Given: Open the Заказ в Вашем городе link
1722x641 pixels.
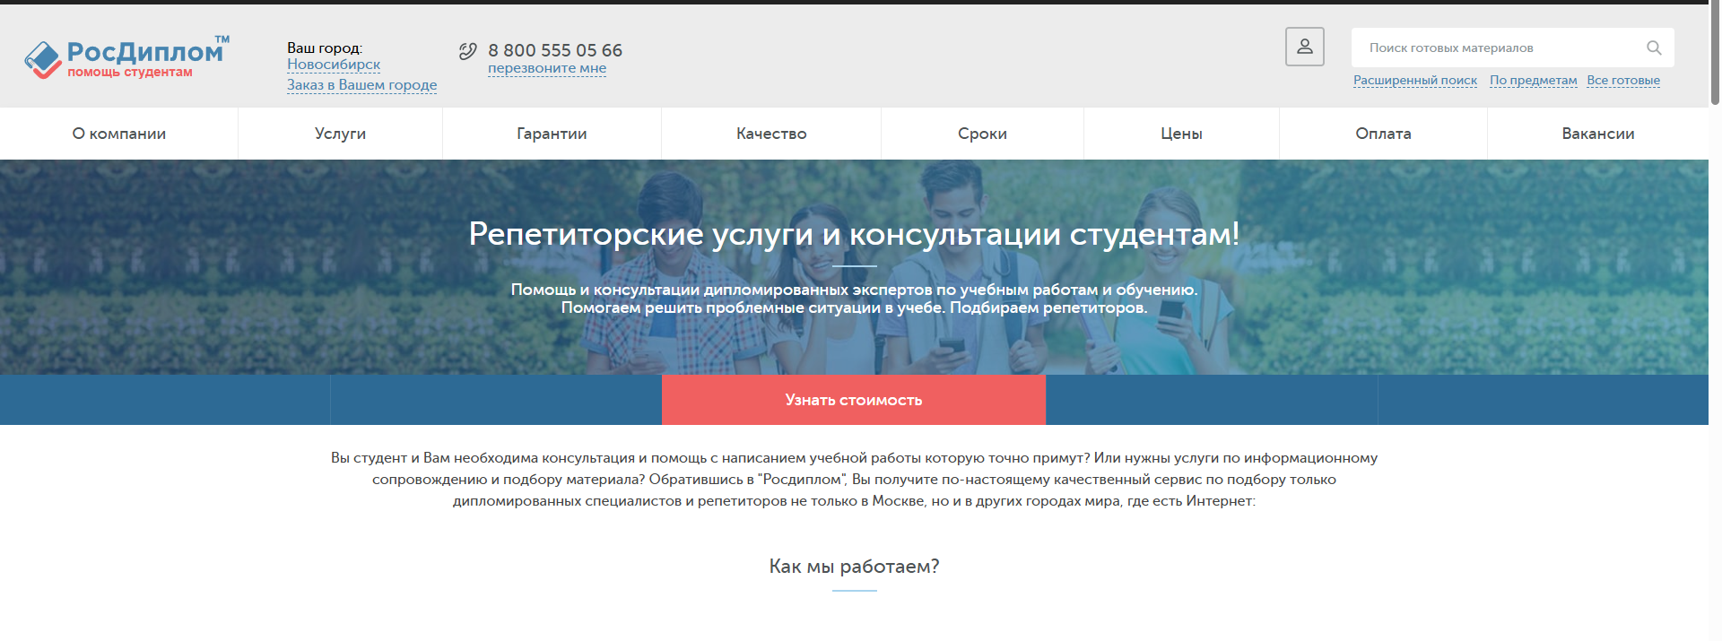Looking at the screenshot, I should (x=361, y=85).
